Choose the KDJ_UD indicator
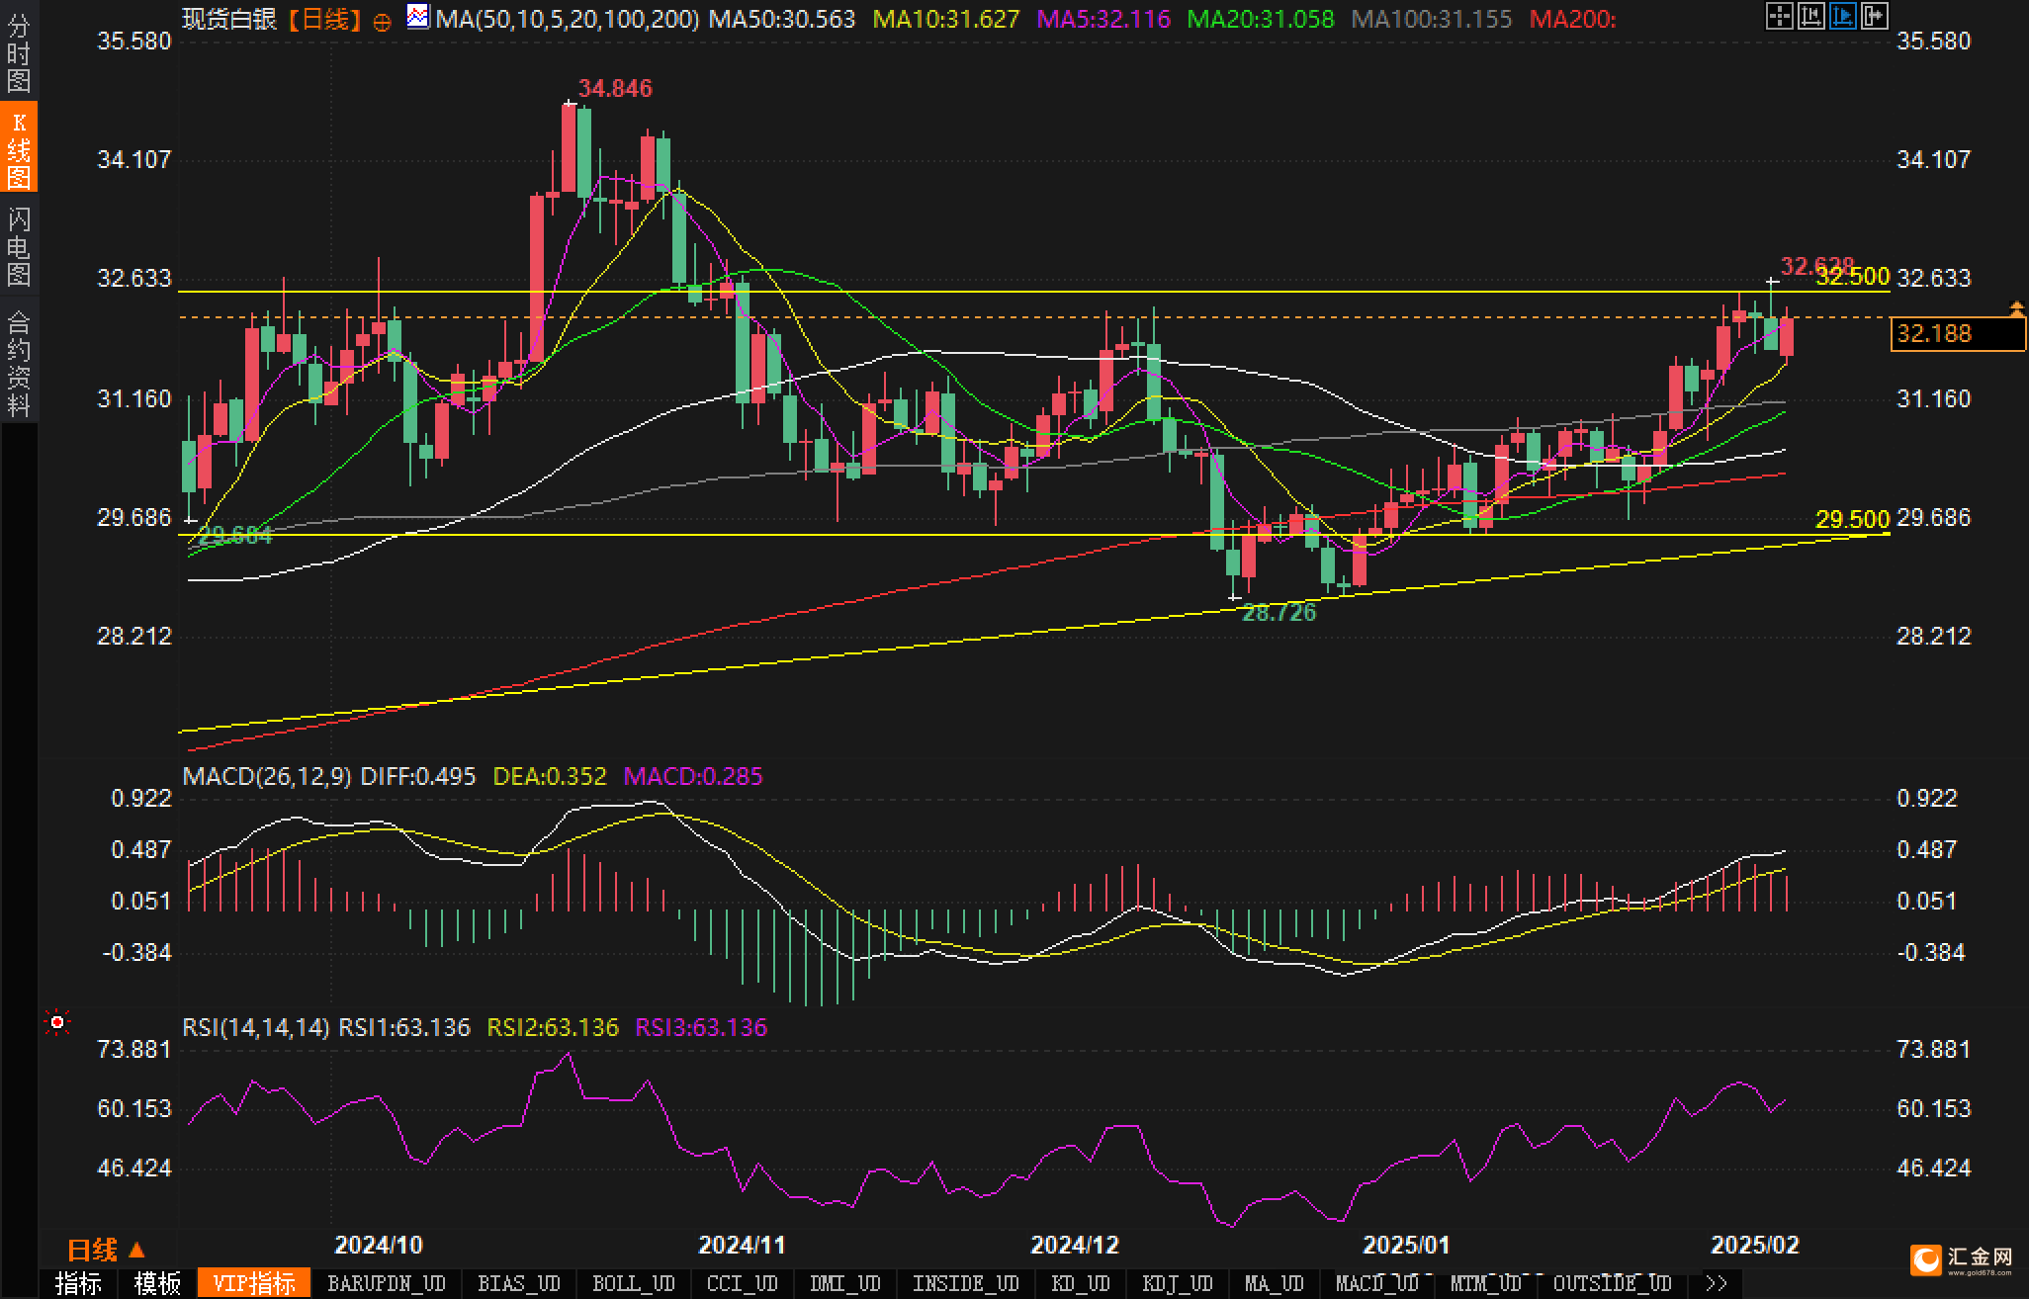Viewport: 2029px width, 1299px height. 1178,1283
